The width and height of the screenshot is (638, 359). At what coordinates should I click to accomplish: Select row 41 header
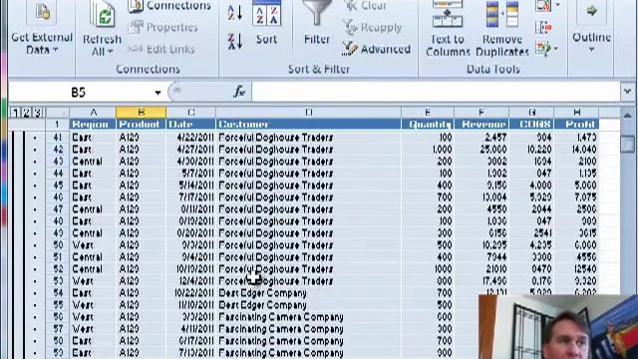point(58,138)
